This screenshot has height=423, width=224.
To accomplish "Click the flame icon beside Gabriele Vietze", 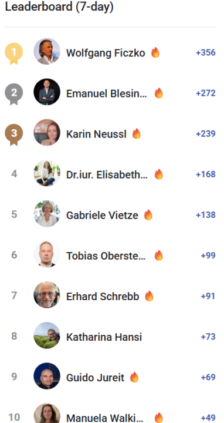I will click(148, 215).
